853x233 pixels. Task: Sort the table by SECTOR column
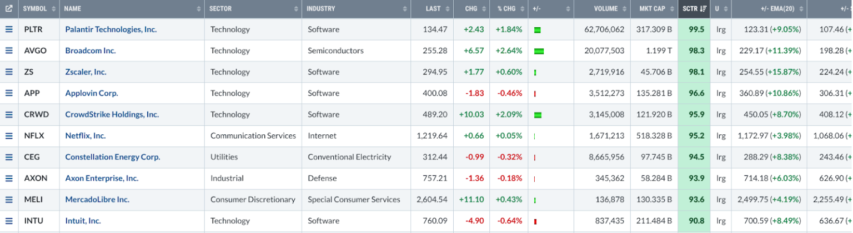253,9
